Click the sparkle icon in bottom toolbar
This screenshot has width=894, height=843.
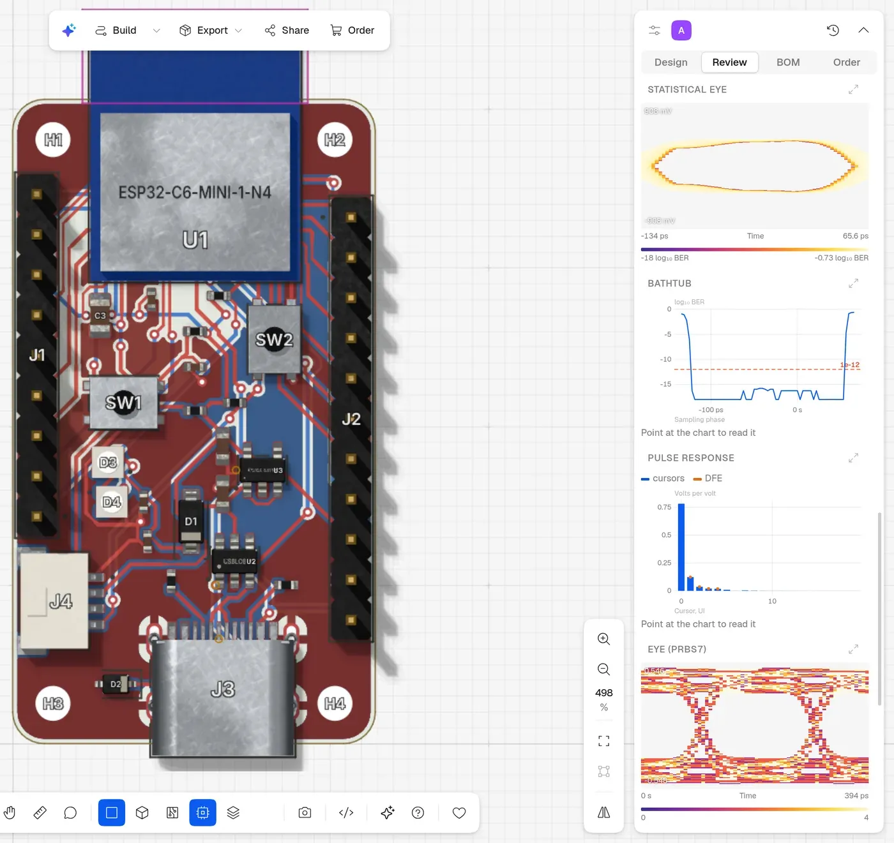[x=387, y=812]
